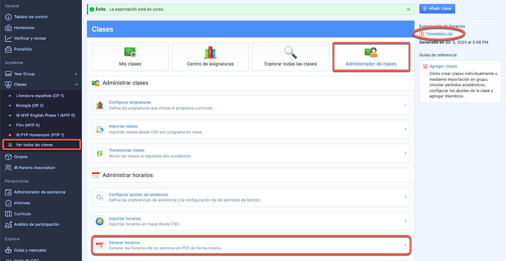Expand the Year Group submenu chevron
506x261 pixels.
coord(76,74)
